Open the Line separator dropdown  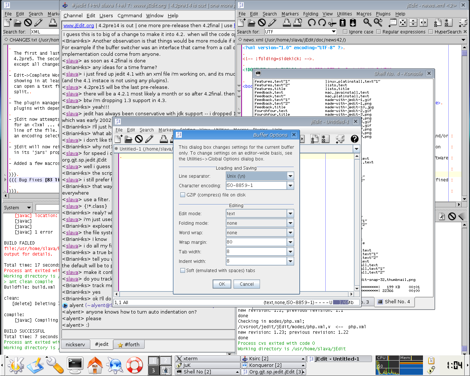click(290, 176)
